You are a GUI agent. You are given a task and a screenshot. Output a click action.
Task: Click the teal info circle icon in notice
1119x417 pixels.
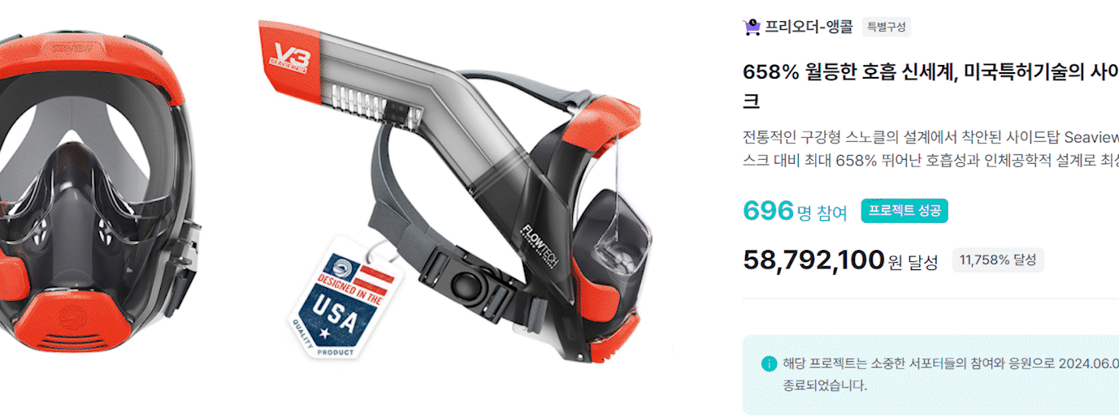tap(769, 363)
